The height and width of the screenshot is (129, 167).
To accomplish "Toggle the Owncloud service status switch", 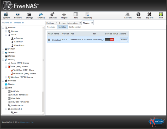I will point(110,40).
